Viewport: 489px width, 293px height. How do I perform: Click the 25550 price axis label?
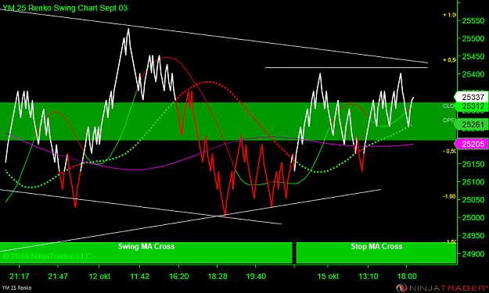[473, 21]
